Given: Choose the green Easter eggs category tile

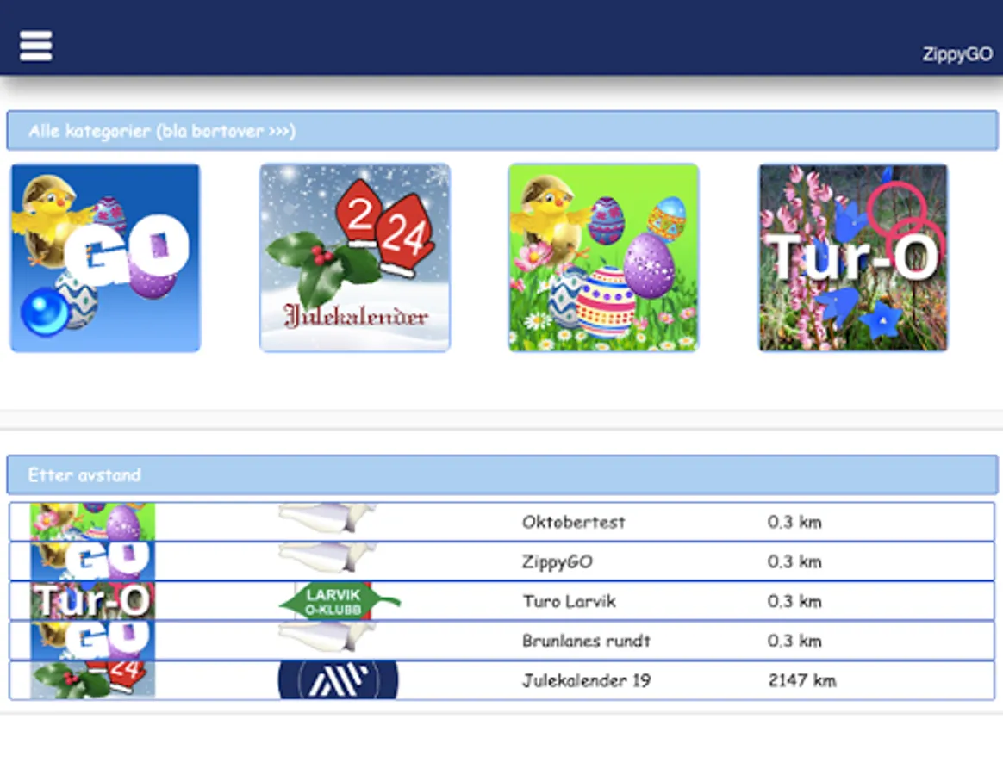Looking at the screenshot, I should point(603,257).
